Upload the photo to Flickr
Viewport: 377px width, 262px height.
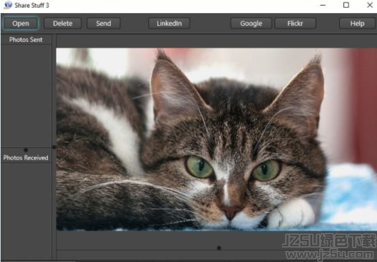(x=295, y=23)
